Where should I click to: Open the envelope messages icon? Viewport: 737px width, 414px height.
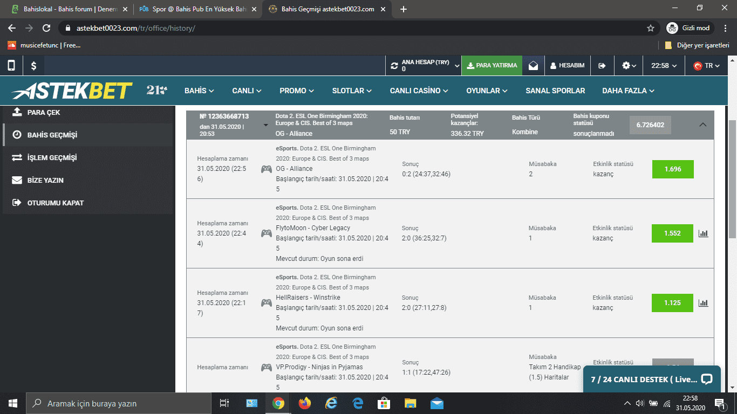(x=533, y=65)
